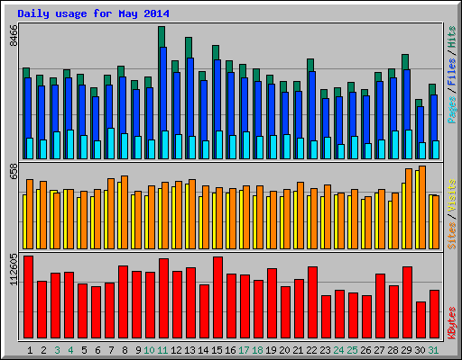Click green day 3 label

tap(57, 350)
